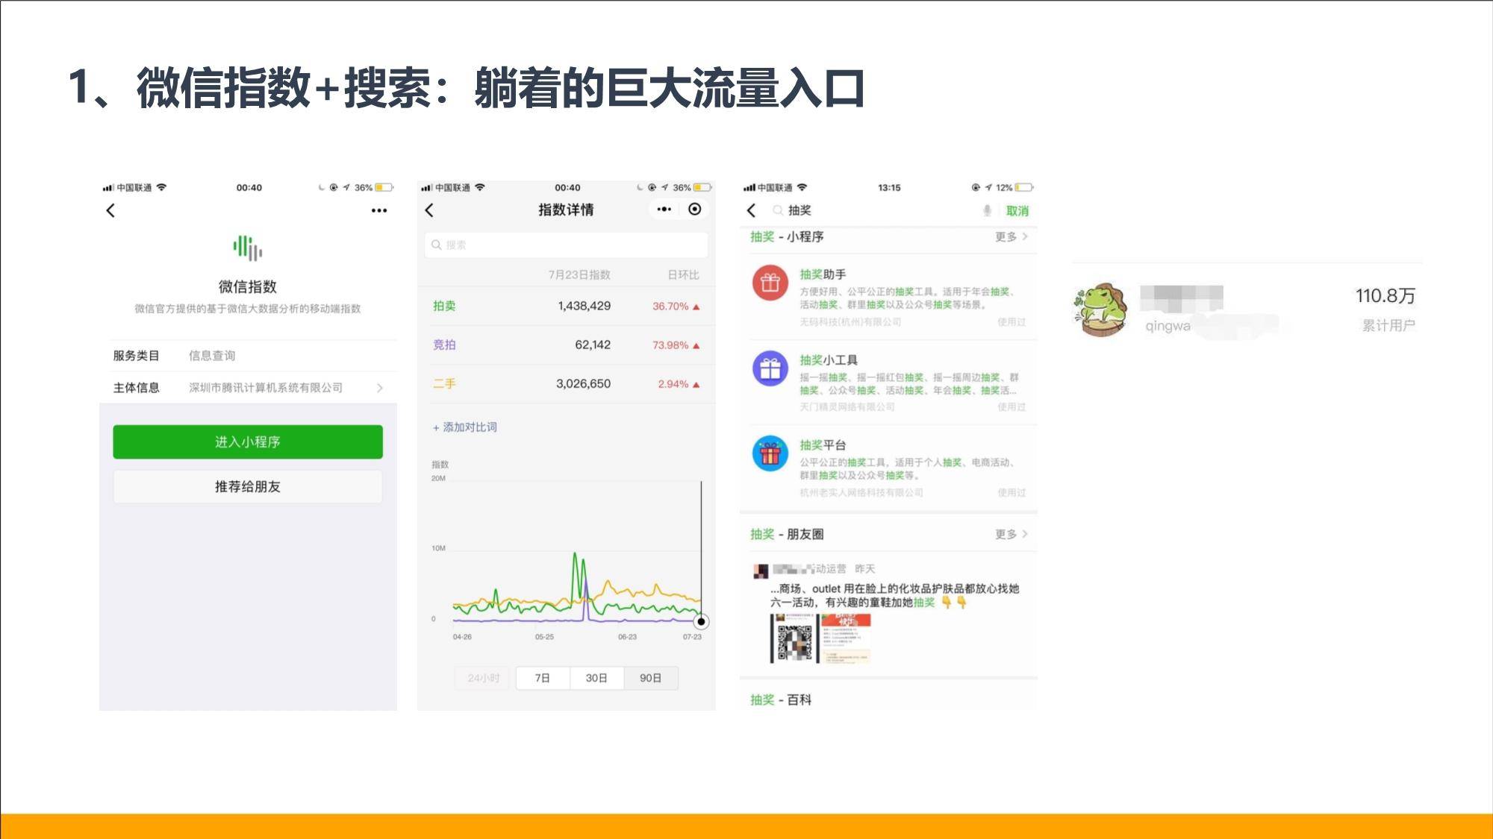
Task: Select the 24小时 range tab
Action: (x=484, y=678)
